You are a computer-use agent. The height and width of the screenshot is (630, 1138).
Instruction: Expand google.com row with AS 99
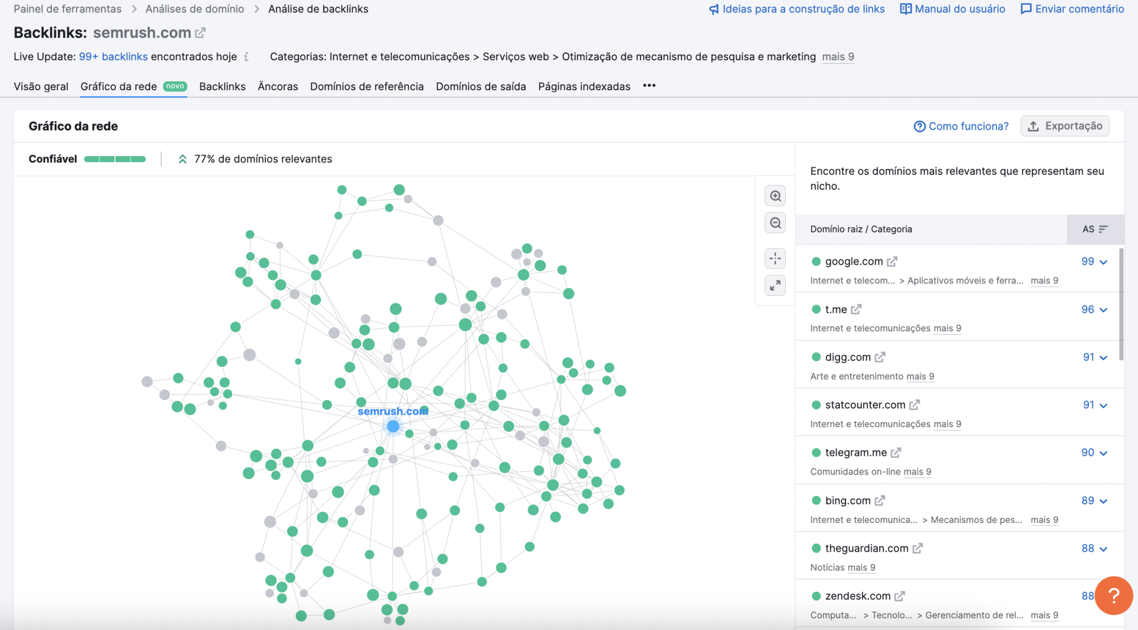point(1095,261)
